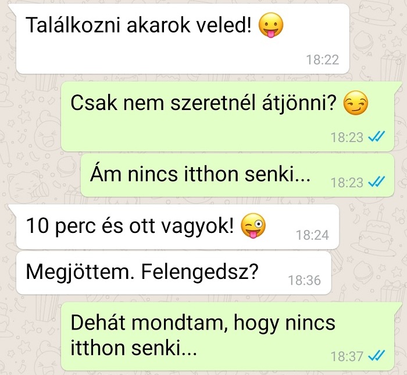Tap the 18:37 timestamp
Viewport: 407px width, 375px height.
[347, 356]
